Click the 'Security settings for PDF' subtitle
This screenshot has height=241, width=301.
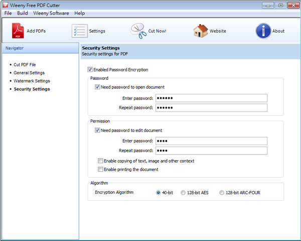tap(105, 54)
